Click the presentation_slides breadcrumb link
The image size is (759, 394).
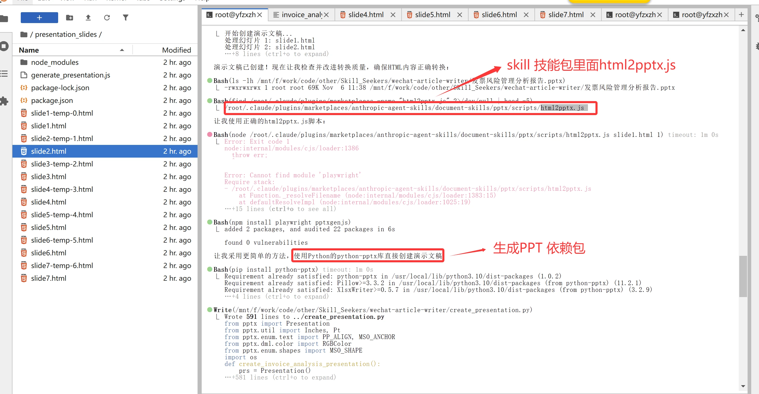pyautogui.click(x=66, y=34)
